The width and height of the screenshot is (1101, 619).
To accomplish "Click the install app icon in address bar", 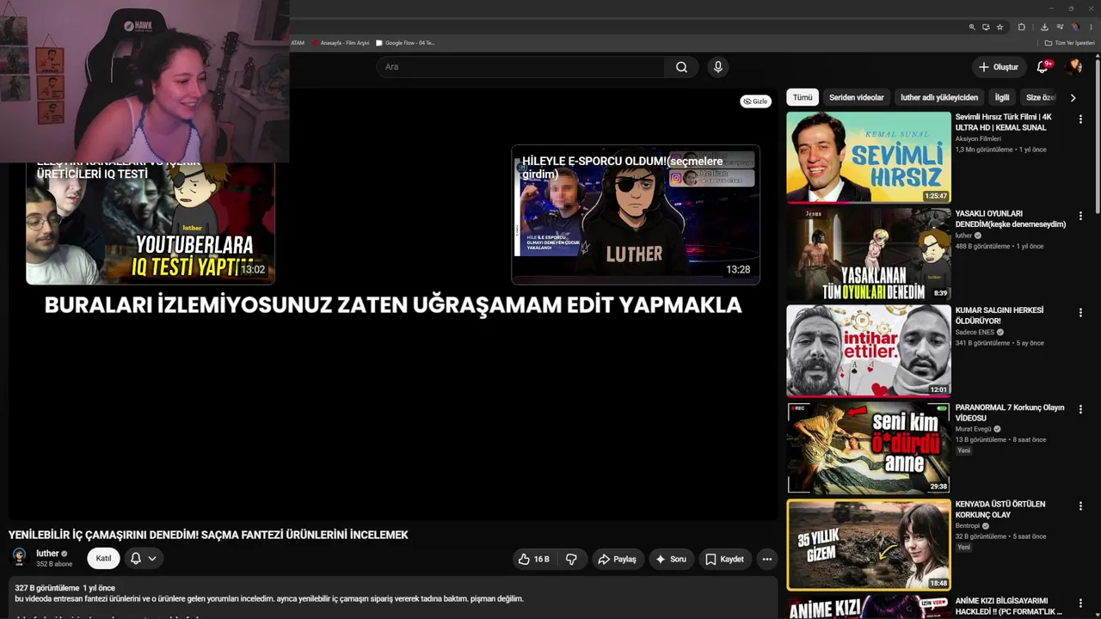I will point(986,27).
